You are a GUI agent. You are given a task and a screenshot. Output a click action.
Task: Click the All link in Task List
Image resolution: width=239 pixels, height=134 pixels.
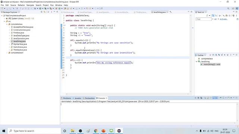pyautogui.click(x=215, y=19)
